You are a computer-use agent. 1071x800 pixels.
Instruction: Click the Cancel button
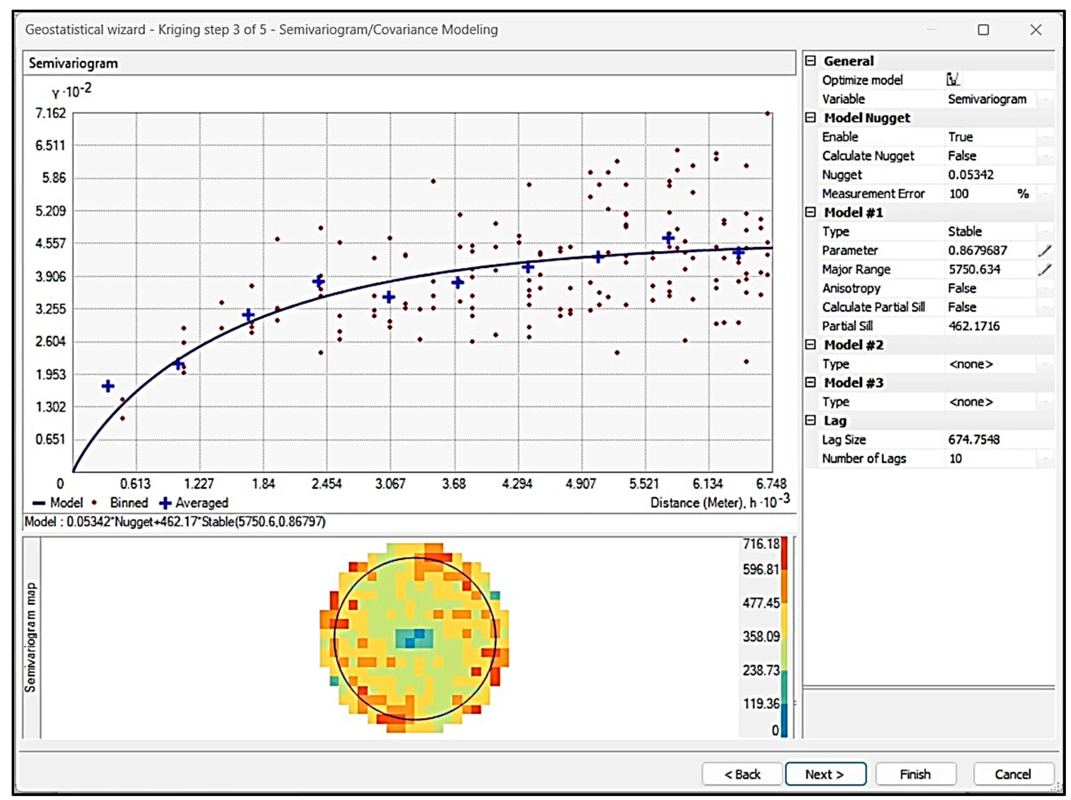point(1013,774)
